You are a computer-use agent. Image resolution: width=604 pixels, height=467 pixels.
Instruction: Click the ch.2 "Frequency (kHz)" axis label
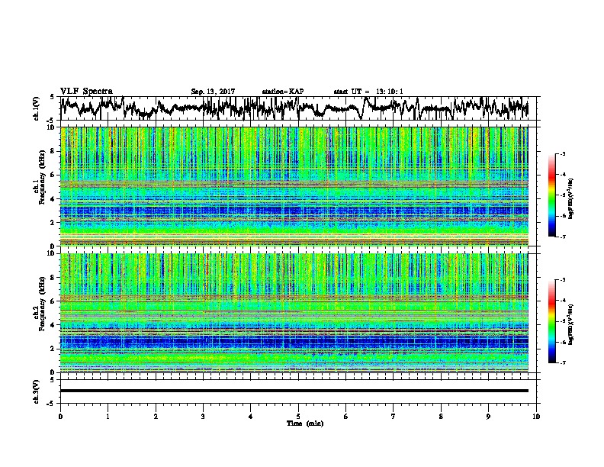[43, 304]
